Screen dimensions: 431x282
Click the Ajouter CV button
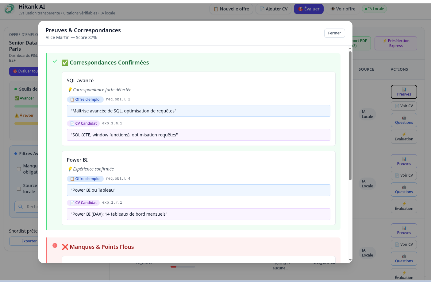coord(274,9)
